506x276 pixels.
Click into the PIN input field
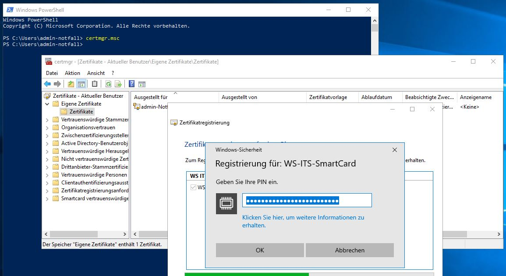307,201
